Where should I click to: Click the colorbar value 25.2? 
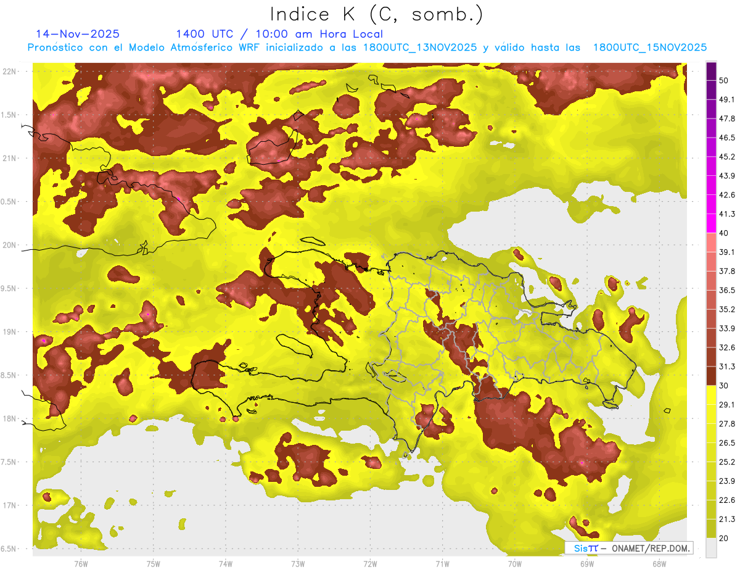[727, 462]
